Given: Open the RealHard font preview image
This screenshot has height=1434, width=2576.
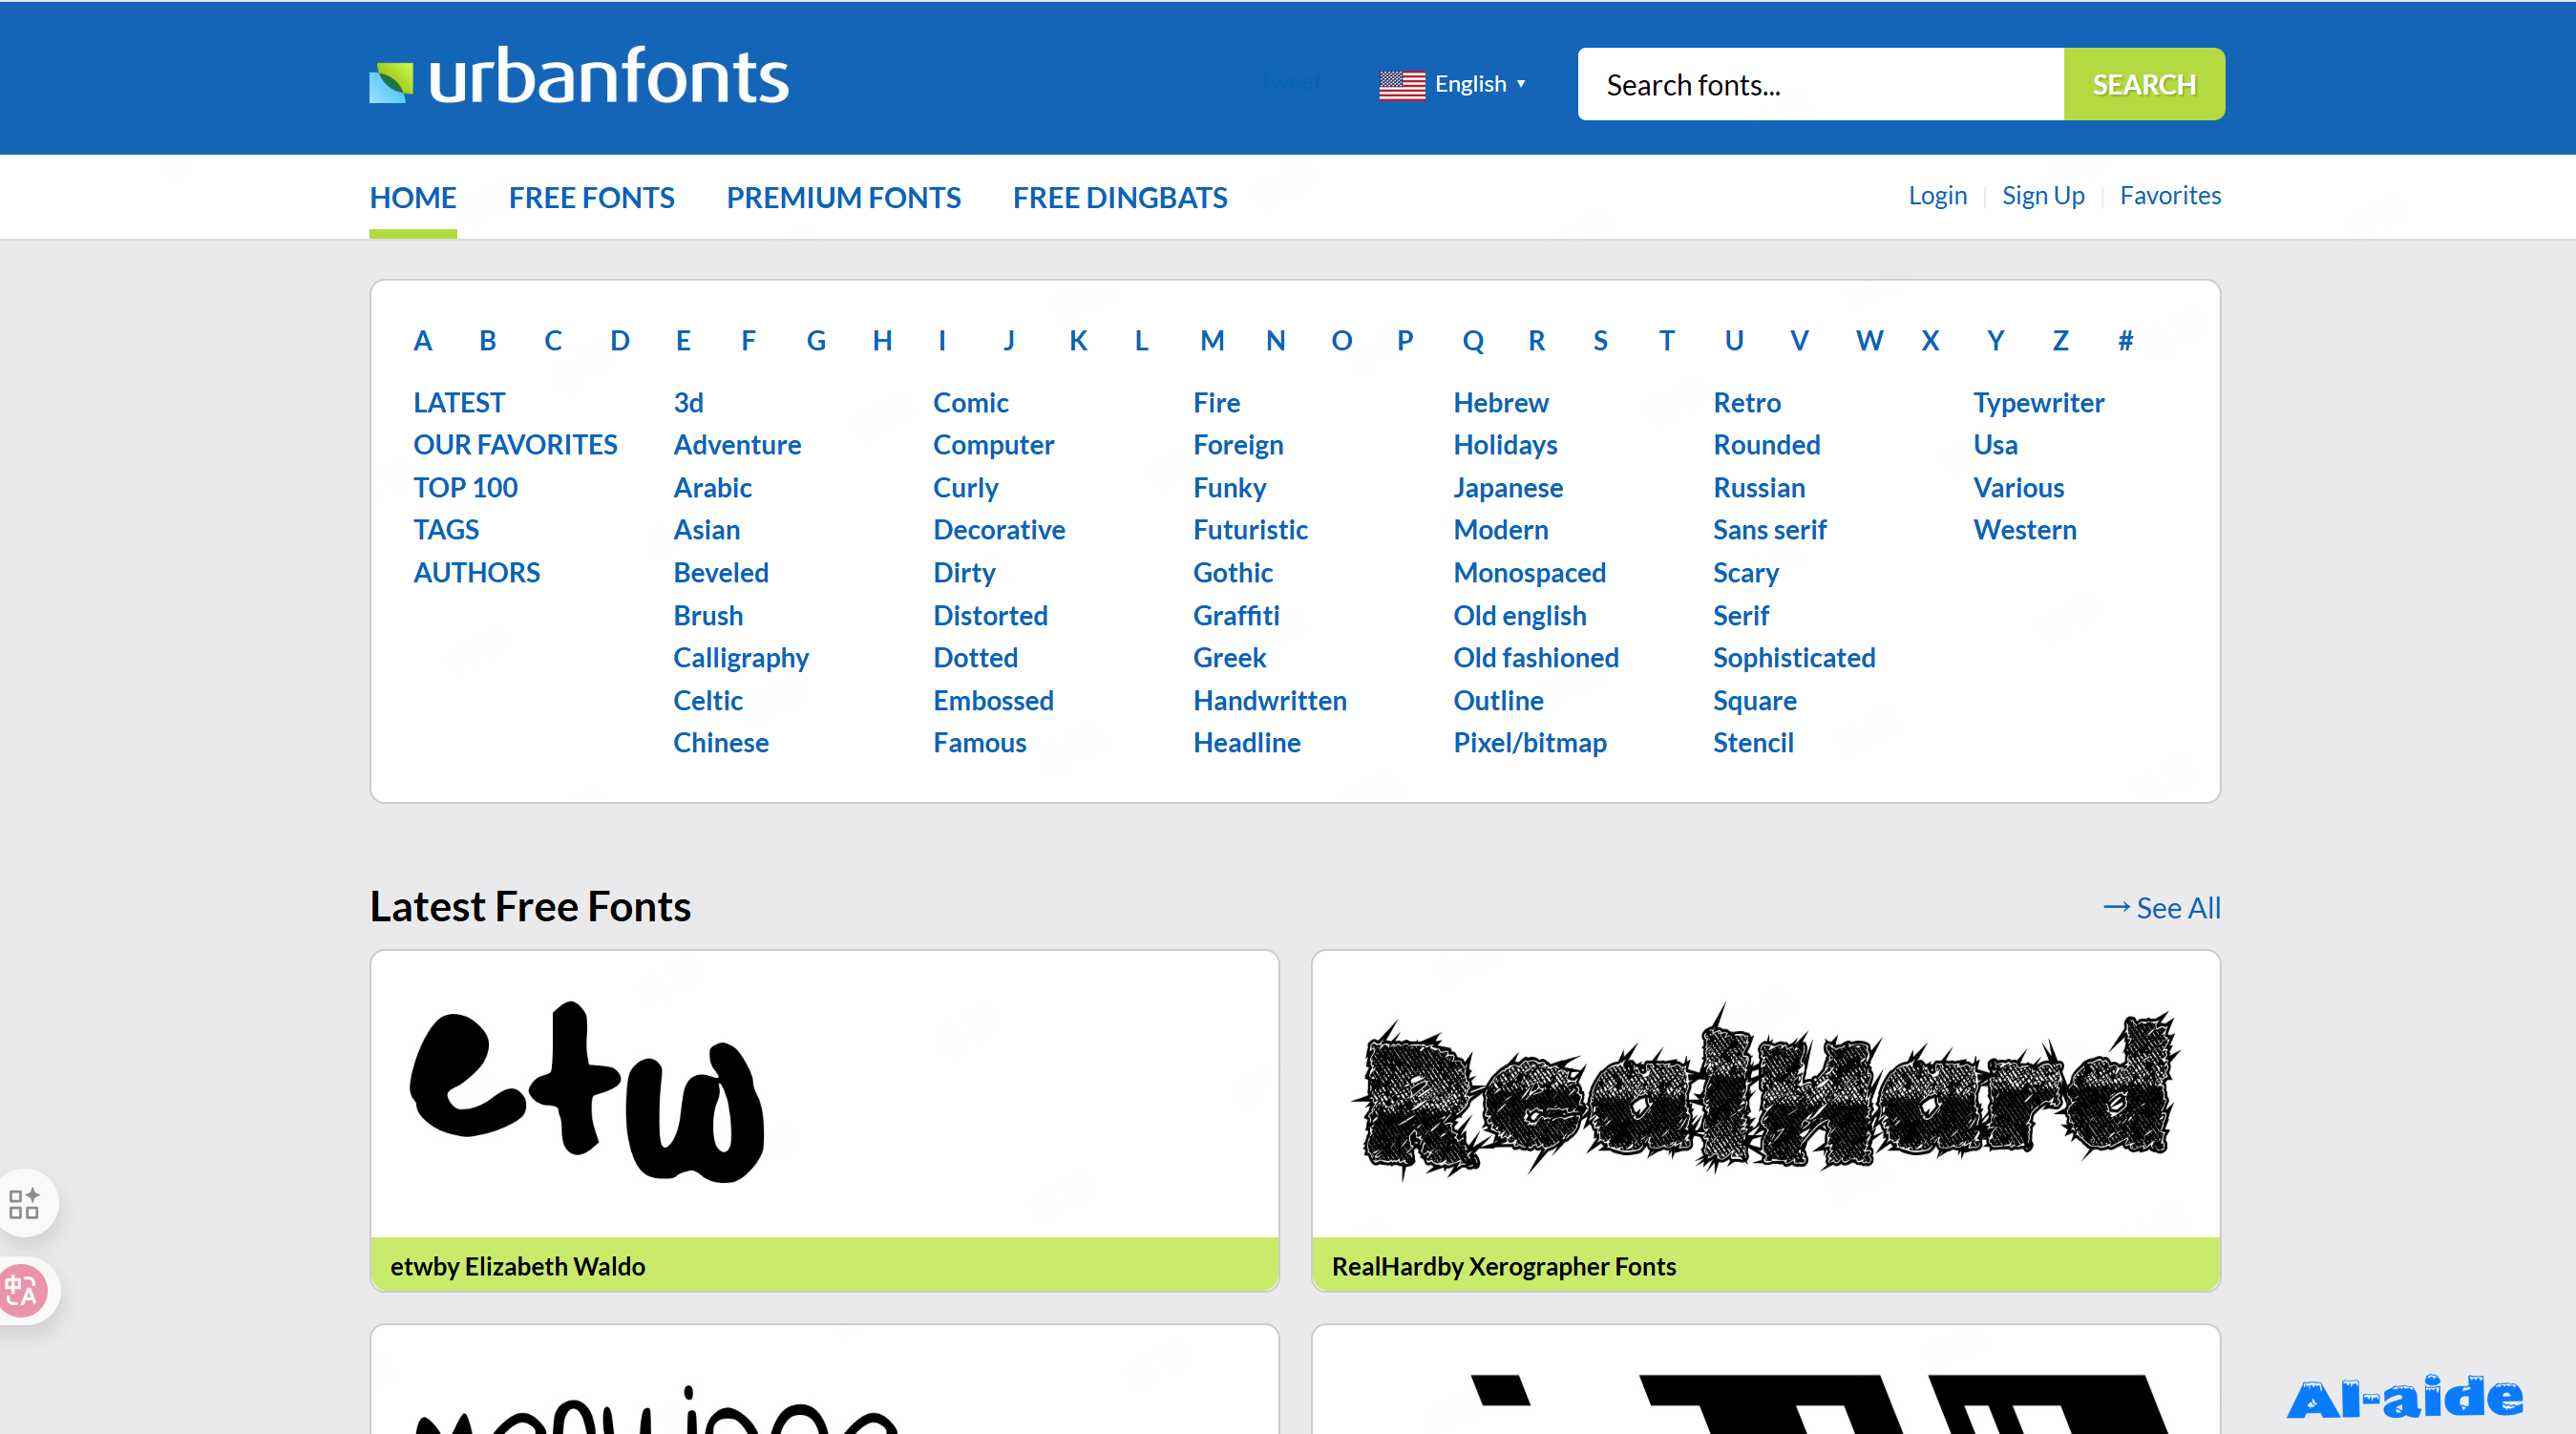Looking at the screenshot, I should 1766,1094.
